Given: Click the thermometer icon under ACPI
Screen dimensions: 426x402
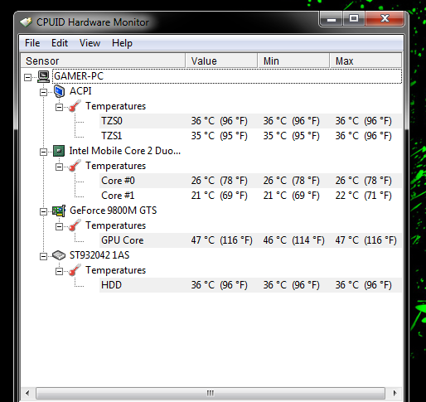Looking at the screenshot, I should 75,106.
